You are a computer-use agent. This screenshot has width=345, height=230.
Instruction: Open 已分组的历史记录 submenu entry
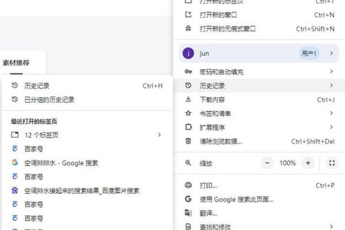[x=87, y=99]
